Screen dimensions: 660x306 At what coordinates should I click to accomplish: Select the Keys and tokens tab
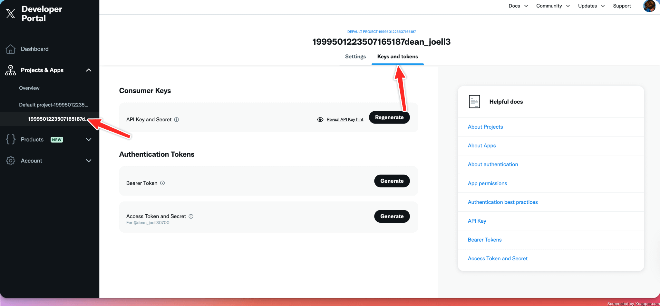pos(397,57)
